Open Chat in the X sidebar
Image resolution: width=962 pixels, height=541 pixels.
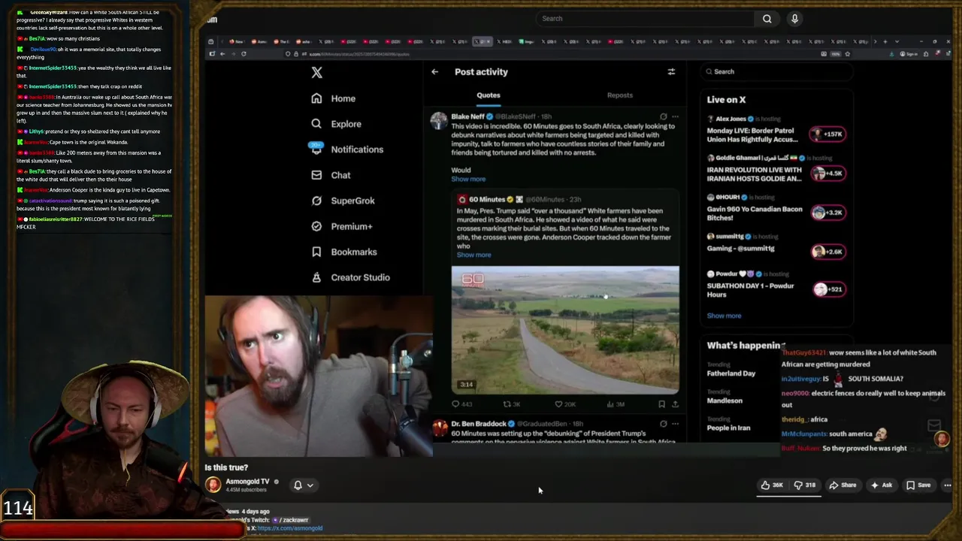(x=331, y=175)
